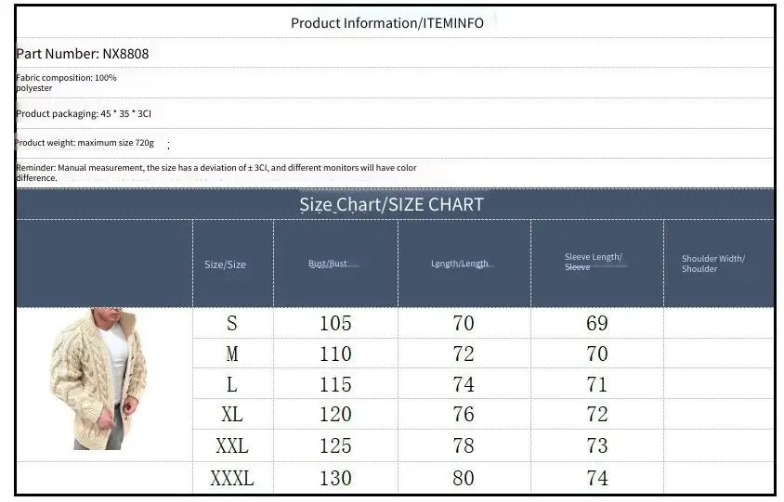Click the Product Information/ITEMINFO title

coord(387,23)
